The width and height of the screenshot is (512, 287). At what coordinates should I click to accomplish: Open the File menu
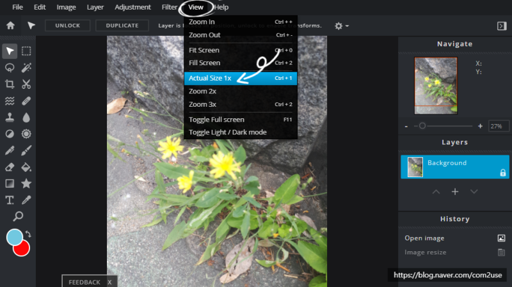point(17,7)
